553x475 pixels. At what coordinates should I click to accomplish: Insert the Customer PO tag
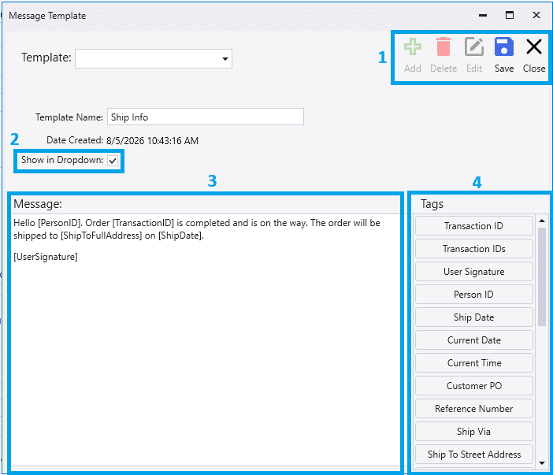[473, 386]
